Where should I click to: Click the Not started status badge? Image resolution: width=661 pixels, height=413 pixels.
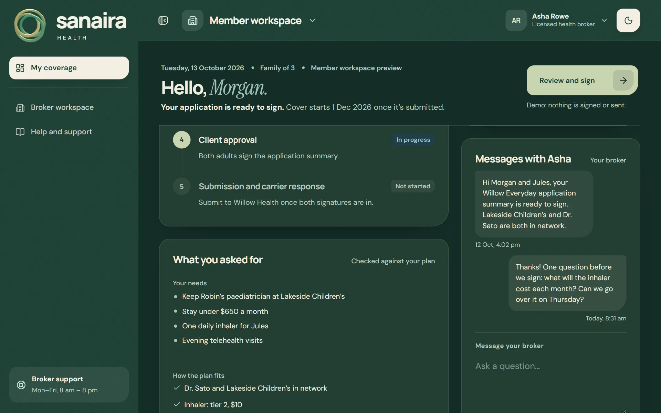pos(413,186)
